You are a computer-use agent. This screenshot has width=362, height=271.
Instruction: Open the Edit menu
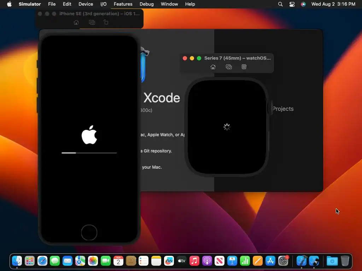67,4
